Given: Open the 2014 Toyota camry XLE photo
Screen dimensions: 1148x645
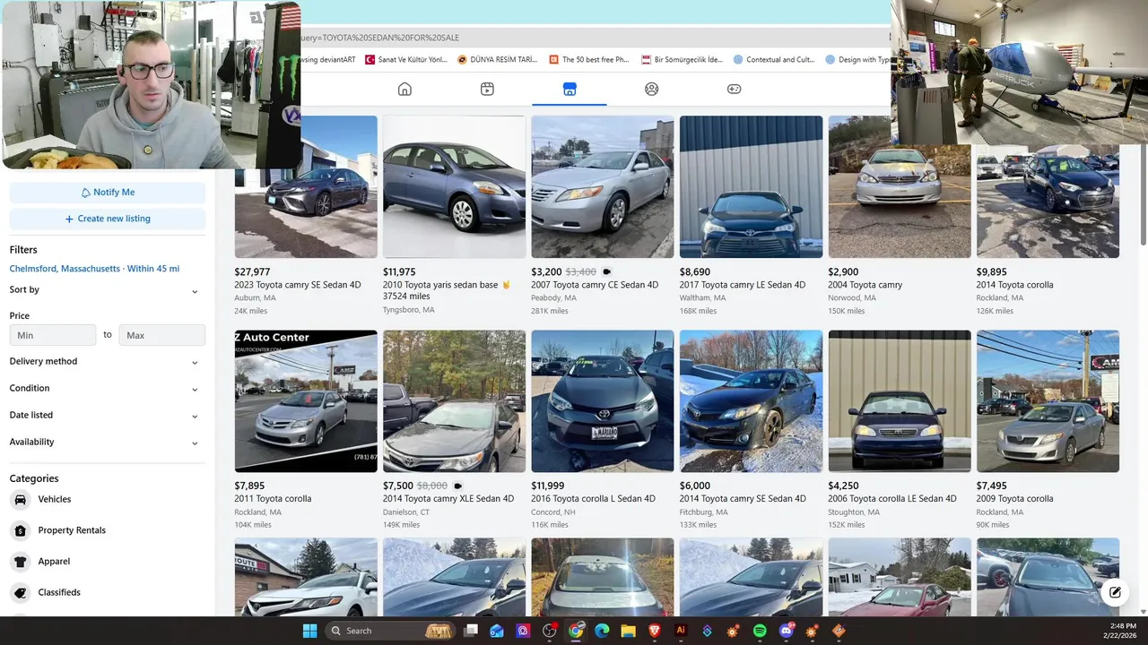Looking at the screenshot, I should [455, 401].
